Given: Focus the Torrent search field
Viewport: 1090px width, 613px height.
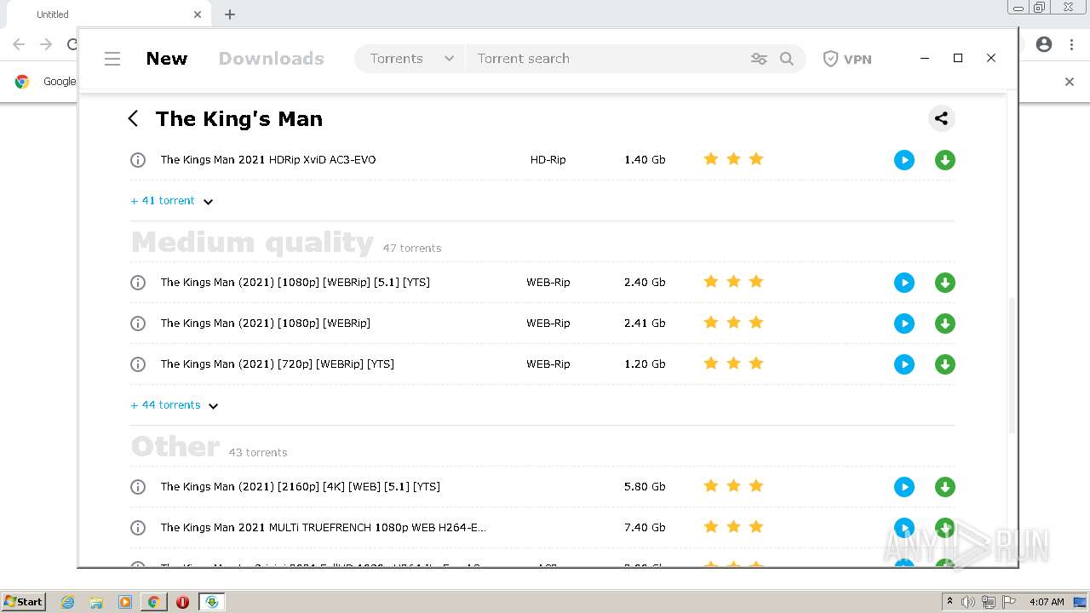Looking at the screenshot, I should (x=605, y=59).
